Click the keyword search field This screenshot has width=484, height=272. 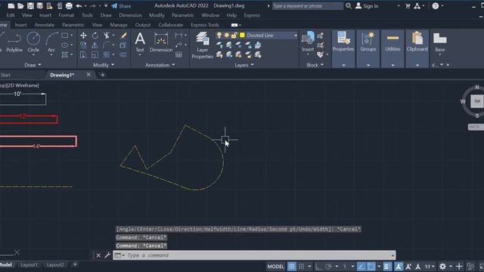308,6
